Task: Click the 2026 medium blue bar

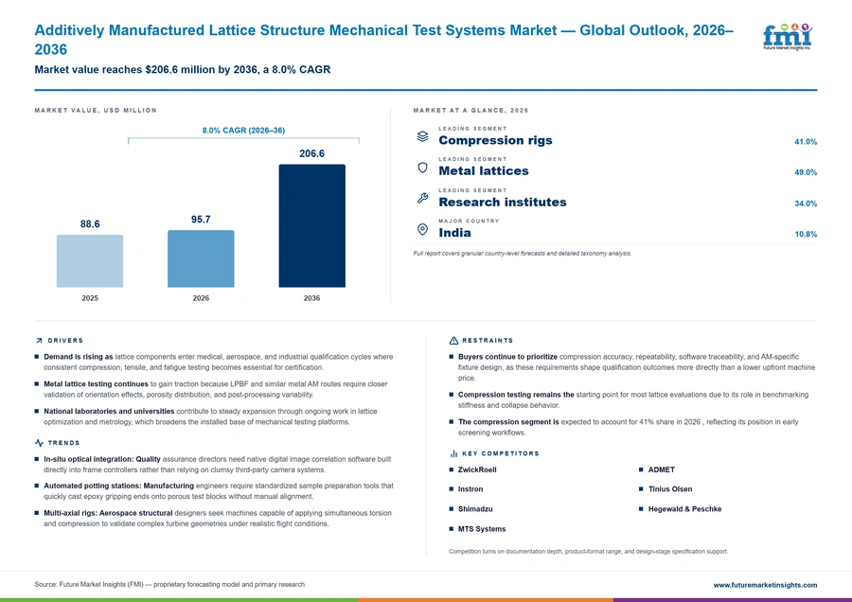Action: [x=201, y=258]
